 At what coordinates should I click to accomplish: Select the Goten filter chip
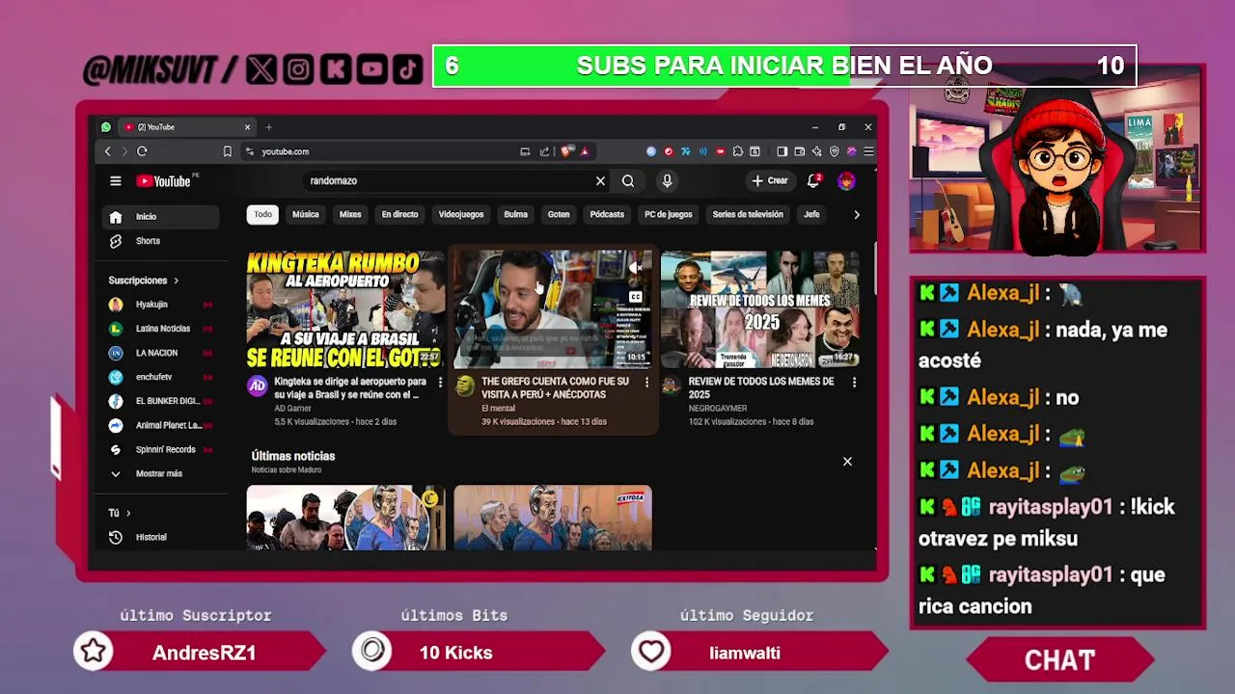tap(559, 214)
